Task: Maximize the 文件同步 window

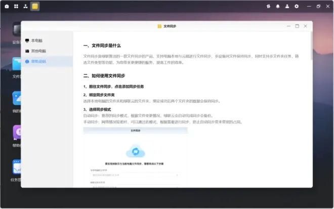Action: pos(297,26)
